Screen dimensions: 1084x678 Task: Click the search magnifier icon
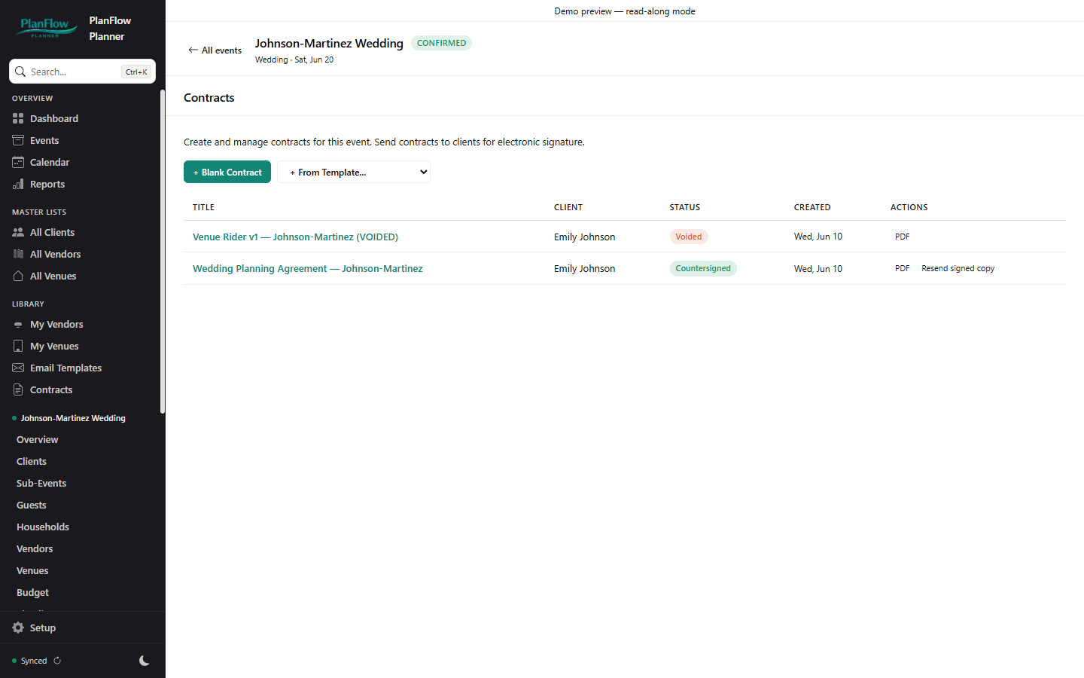[20, 72]
